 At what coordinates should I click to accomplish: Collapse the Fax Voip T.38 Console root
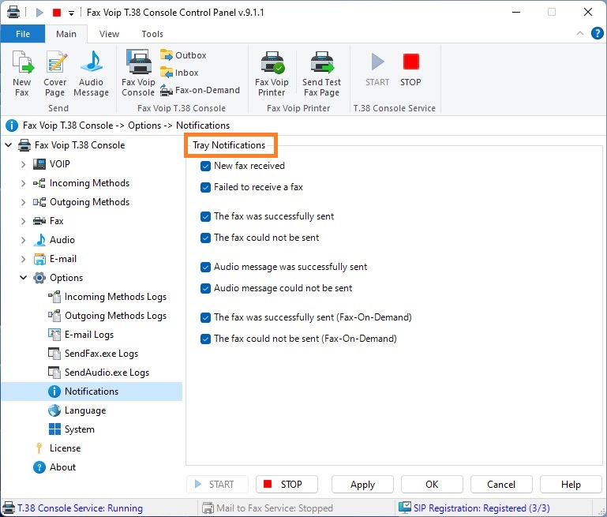coord(9,145)
